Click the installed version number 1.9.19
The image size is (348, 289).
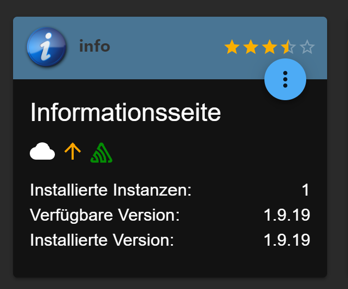point(287,240)
